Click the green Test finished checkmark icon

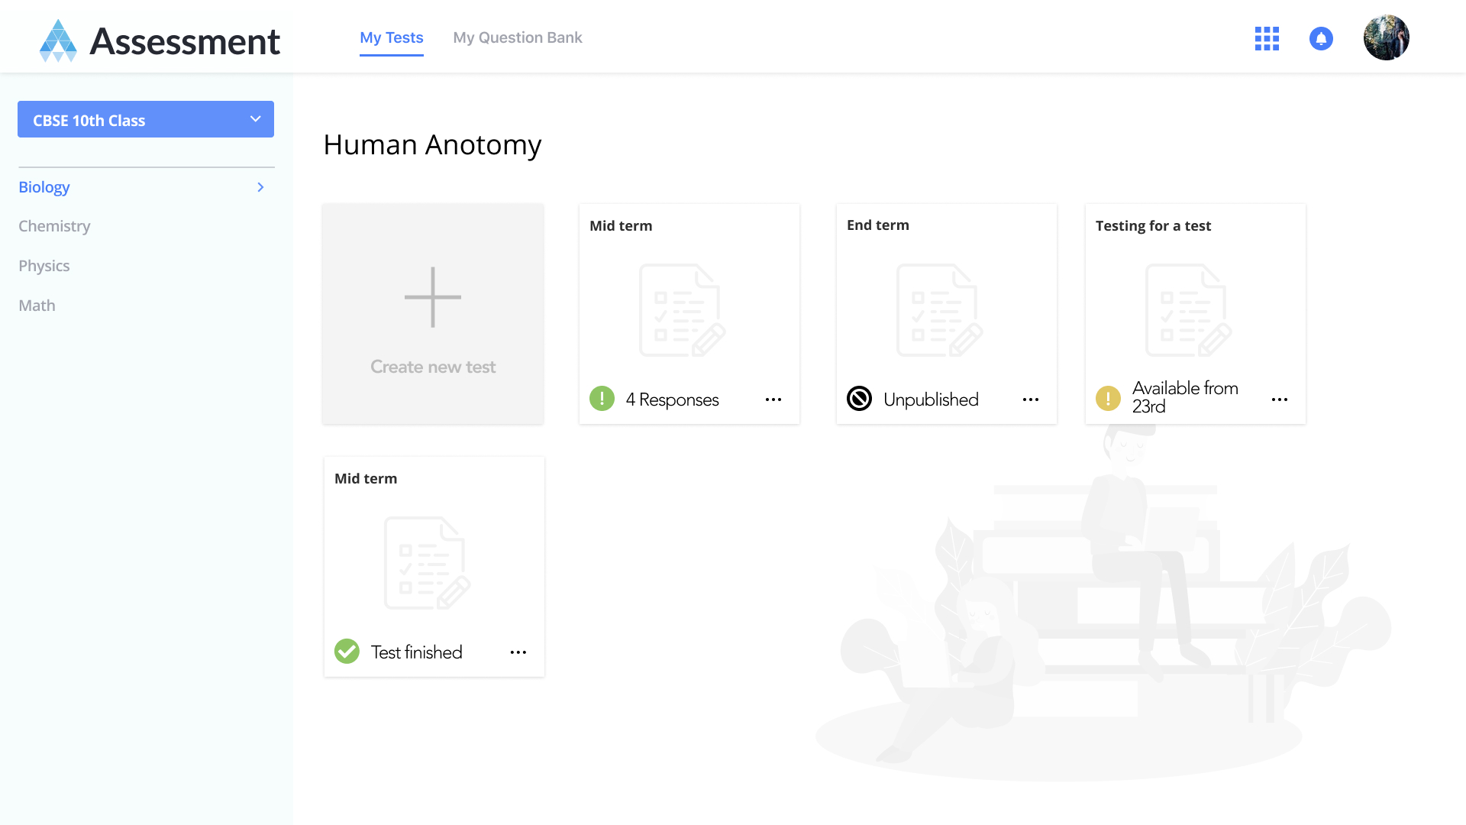(x=347, y=652)
